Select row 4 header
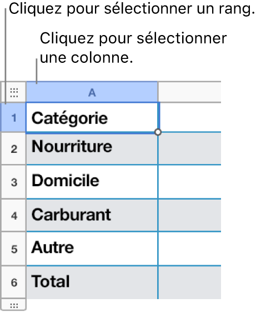 14,215
